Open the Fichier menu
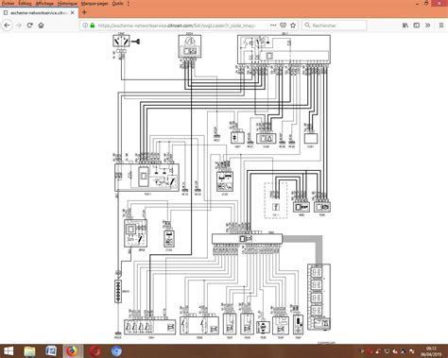 pyautogui.click(x=9, y=3)
